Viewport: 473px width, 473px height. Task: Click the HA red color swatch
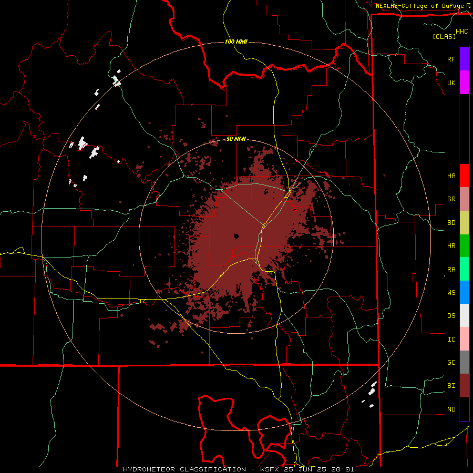pos(464,176)
